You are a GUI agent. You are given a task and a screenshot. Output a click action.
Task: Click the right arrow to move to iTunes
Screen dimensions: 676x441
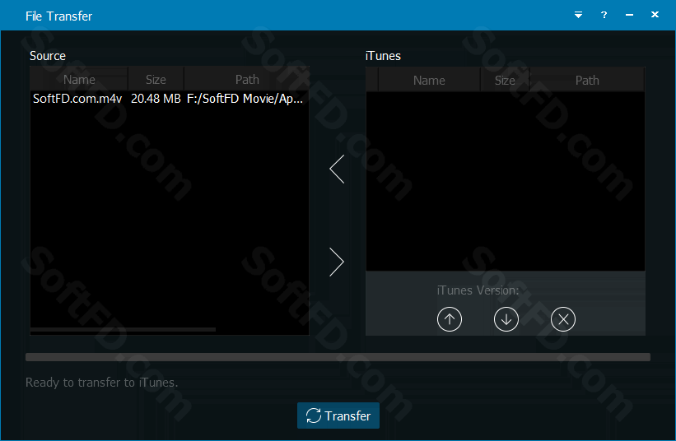[337, 262]
